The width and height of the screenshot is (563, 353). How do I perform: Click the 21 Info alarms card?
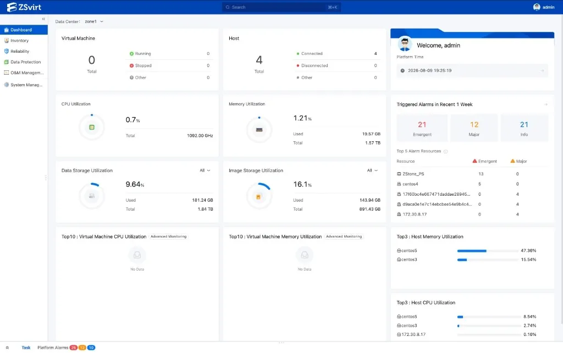point(524,128)
